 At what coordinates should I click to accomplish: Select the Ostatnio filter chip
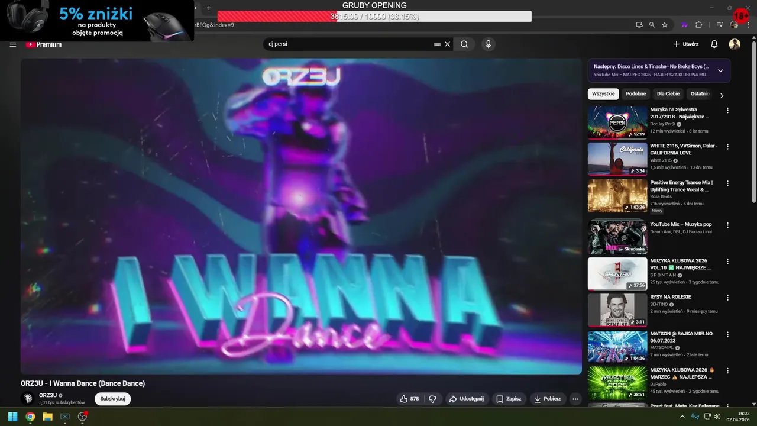[700, 94]
